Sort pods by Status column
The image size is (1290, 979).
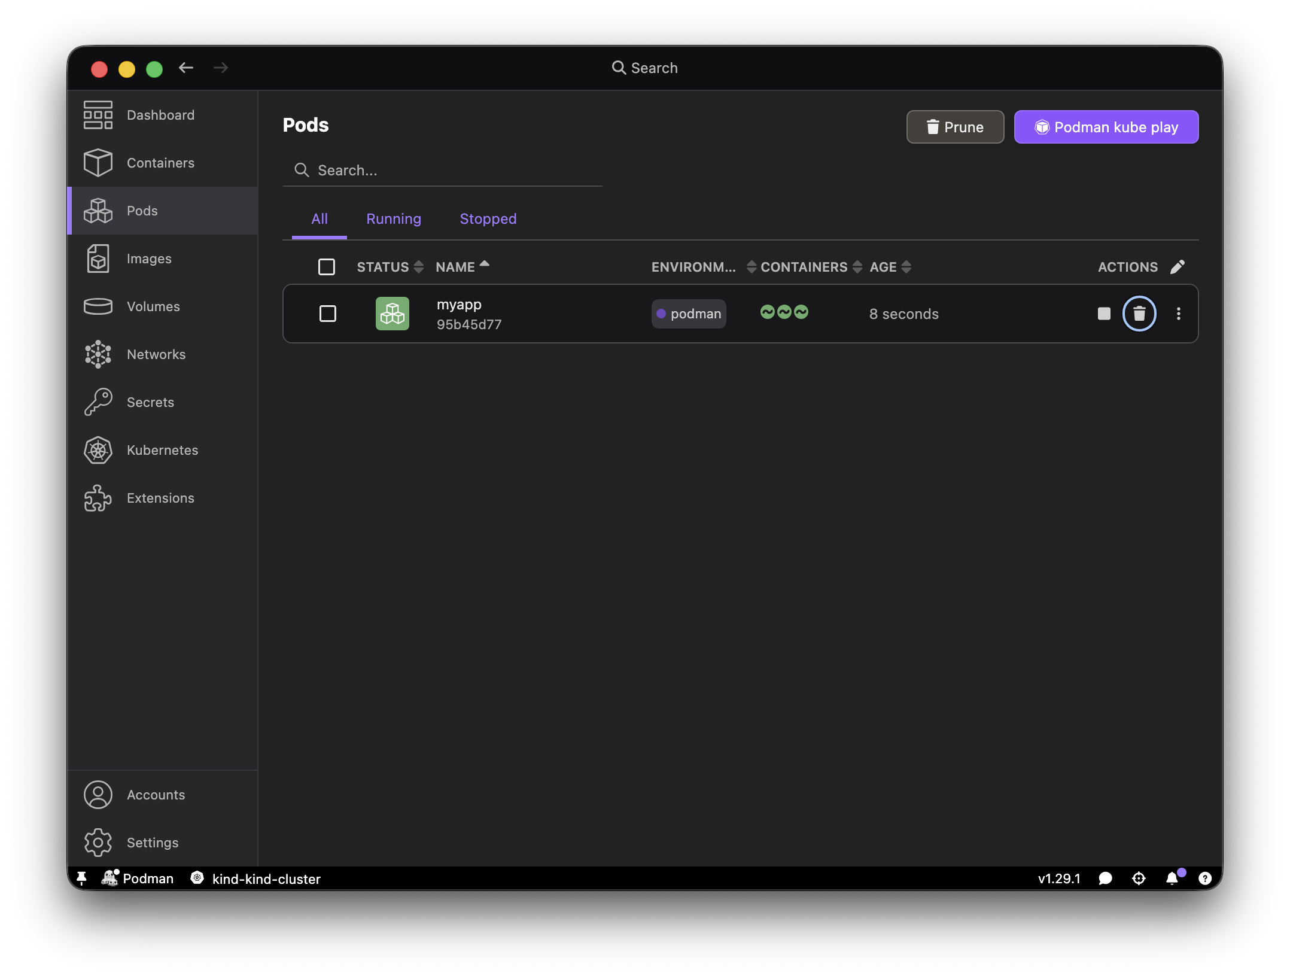(x=390, y=267)
